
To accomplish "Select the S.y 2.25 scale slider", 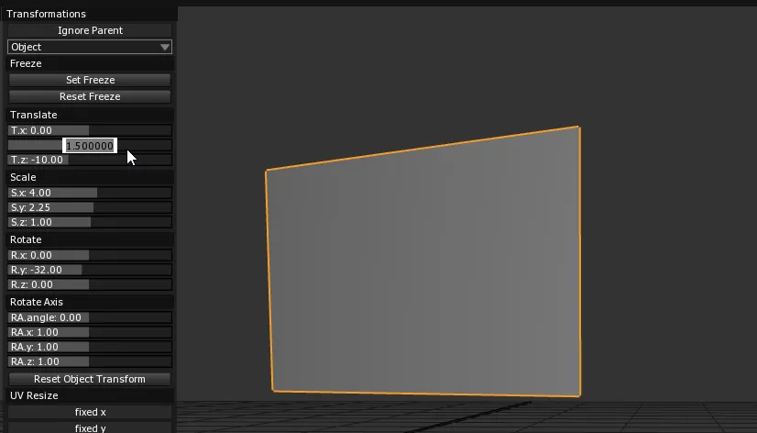I will (90, 207).
